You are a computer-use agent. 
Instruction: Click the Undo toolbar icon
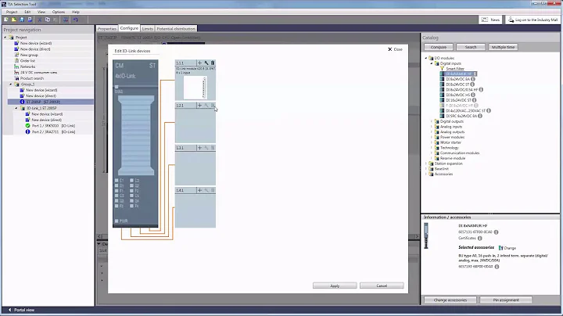75,20
